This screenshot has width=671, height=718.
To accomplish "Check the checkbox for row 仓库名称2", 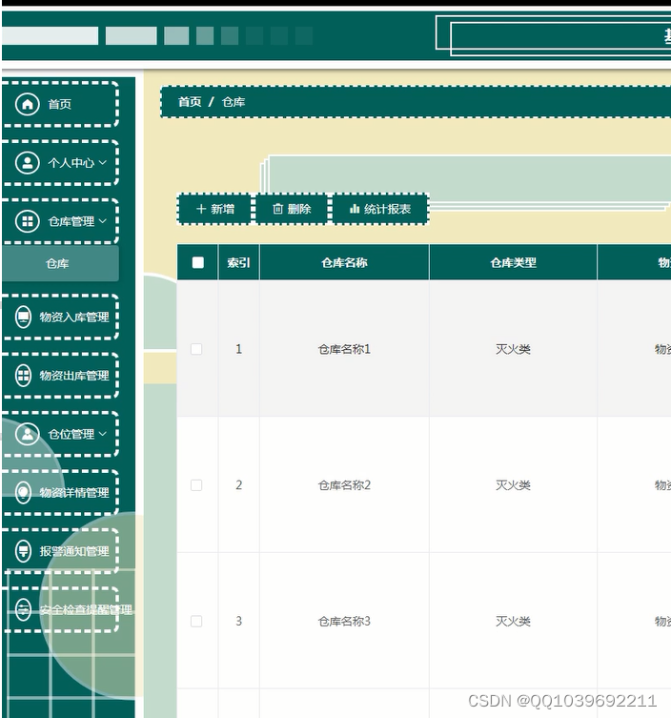I will coord(196,485).
